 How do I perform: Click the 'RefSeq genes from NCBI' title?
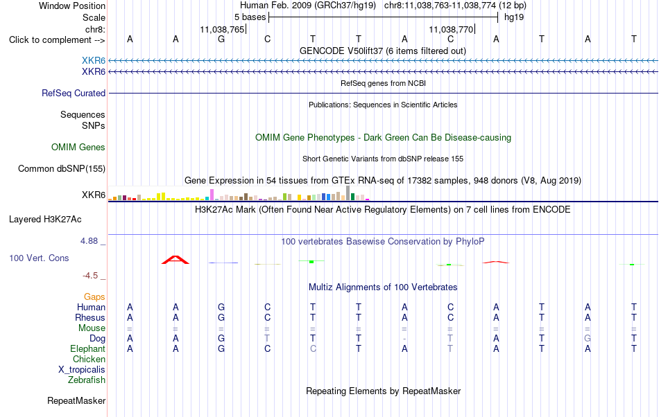click(383, 83)
